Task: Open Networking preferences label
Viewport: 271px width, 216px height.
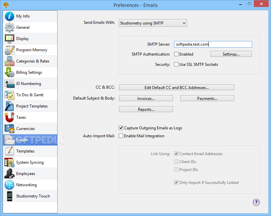Action: click(x=26, y=185)
